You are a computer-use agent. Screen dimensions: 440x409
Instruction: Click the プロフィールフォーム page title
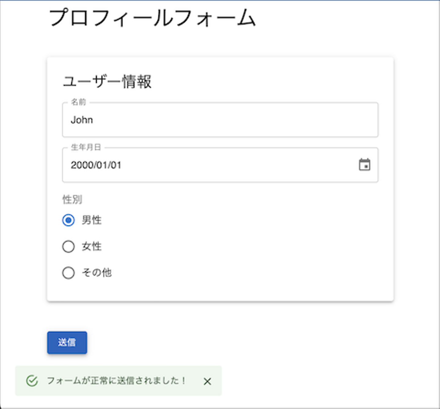click(152, 18)
